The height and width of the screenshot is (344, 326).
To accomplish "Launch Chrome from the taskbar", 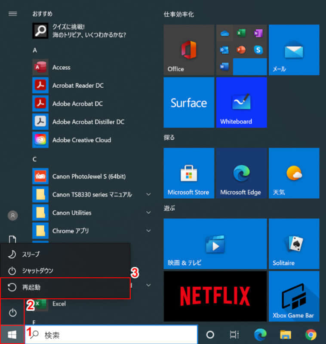I will [x=311, y=335].
